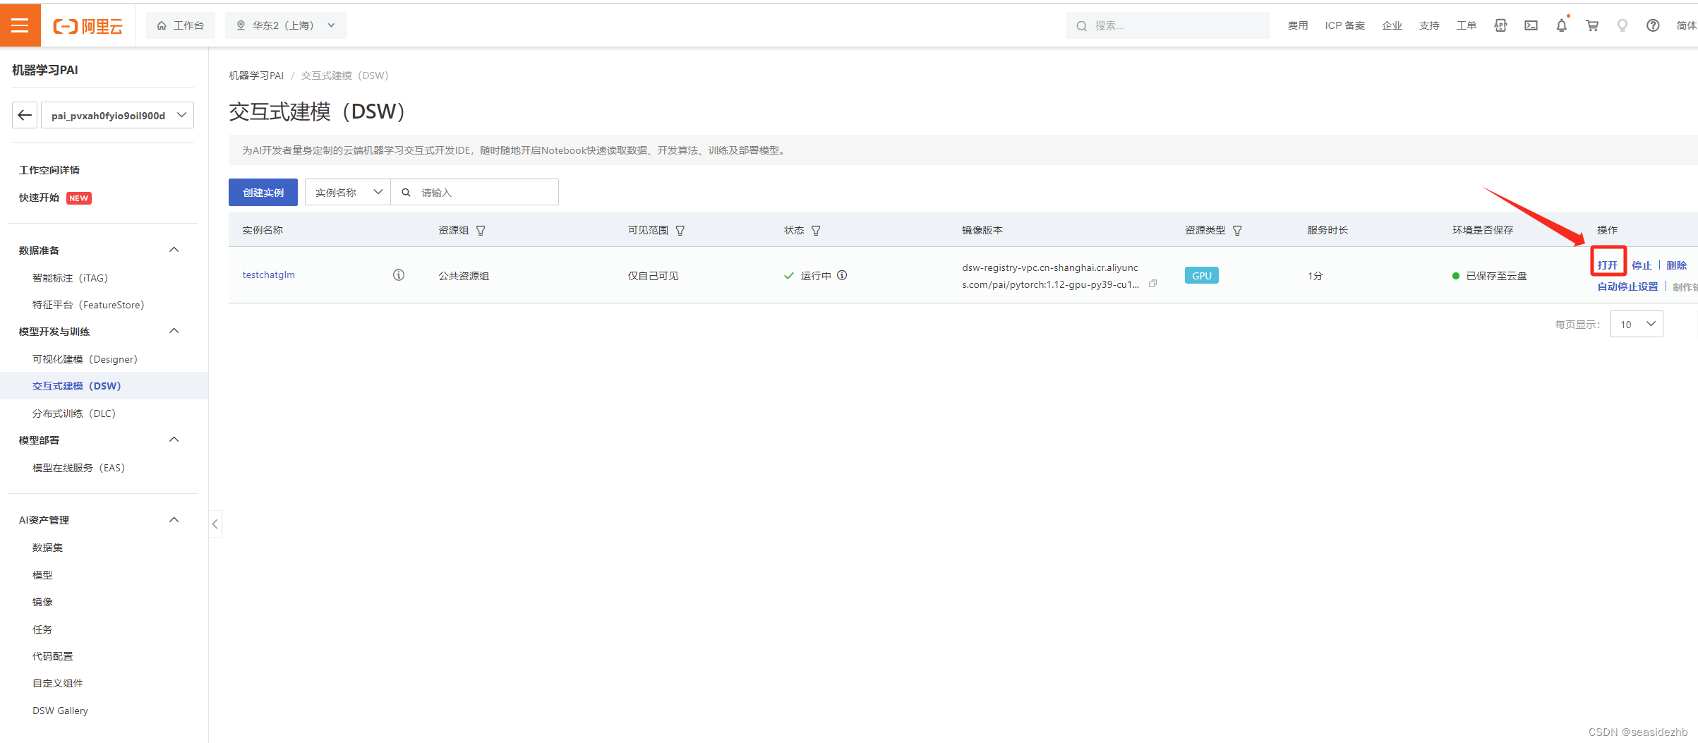The image size is (1698, 743).
Task: Open 自定义组件 in sidebar
Action: pos(57,683)
